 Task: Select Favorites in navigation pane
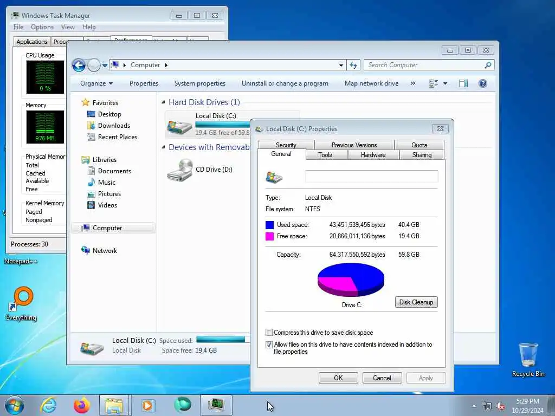105,102
